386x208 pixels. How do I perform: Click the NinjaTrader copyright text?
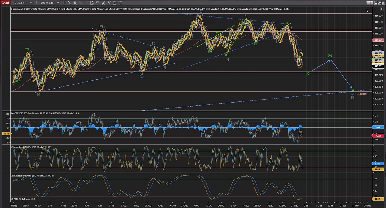click(x=23, y=199)
